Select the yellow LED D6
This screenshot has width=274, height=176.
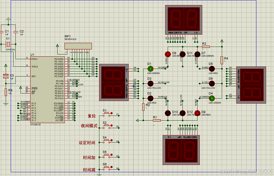212,83
